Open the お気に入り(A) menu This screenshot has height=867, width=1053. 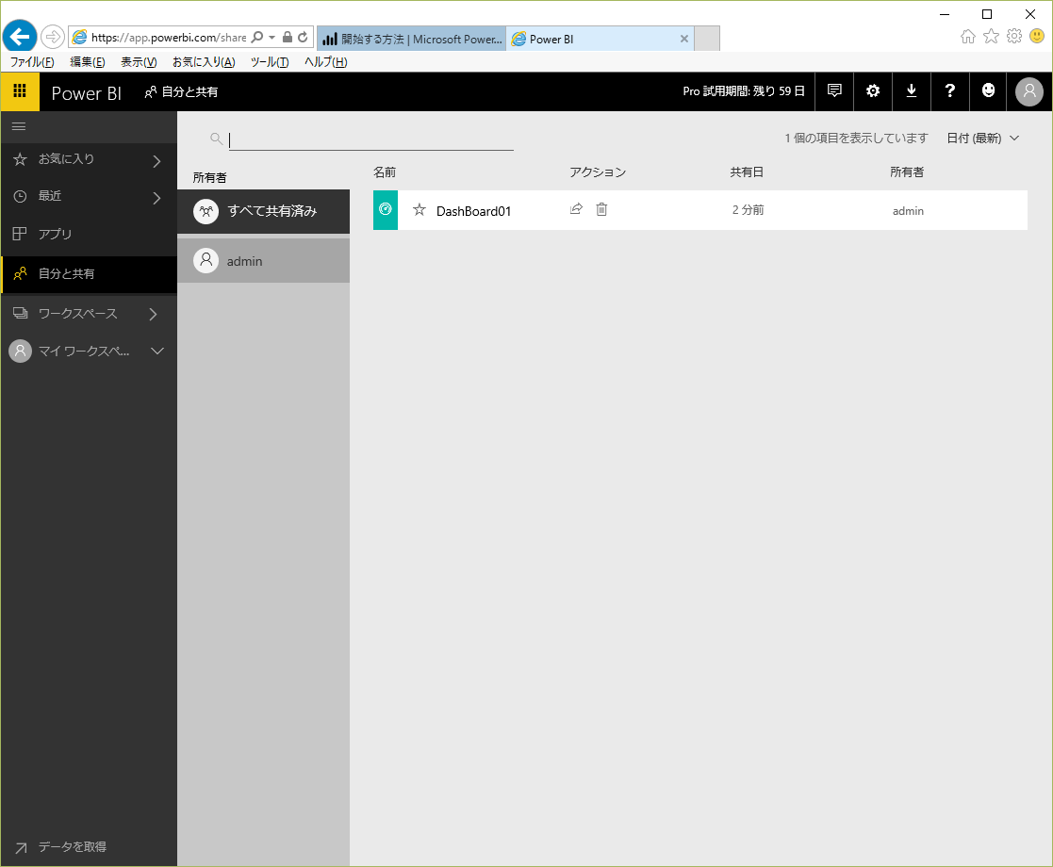click(x=204, y=62)
